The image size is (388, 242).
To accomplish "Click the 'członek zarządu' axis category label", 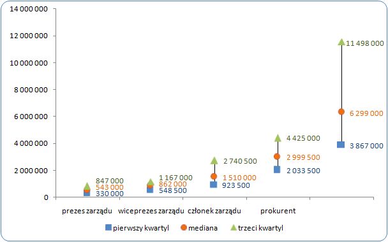I will pyautogui.click(x=214, y=211).
